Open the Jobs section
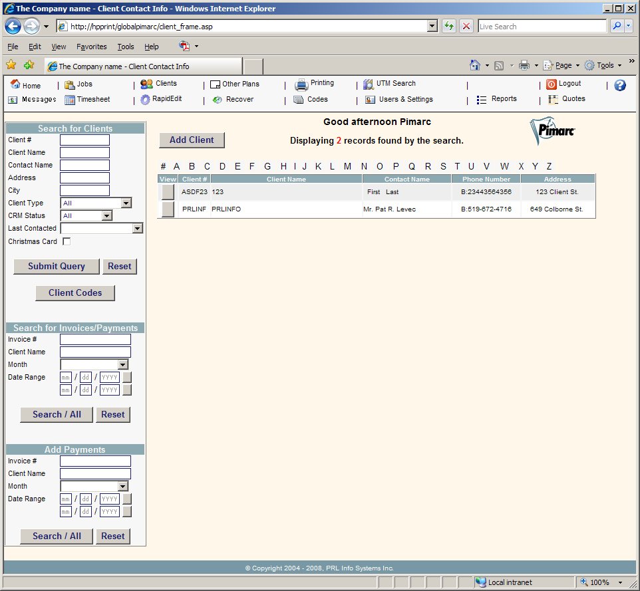The image size is (640, 591). tap(79, 84)
